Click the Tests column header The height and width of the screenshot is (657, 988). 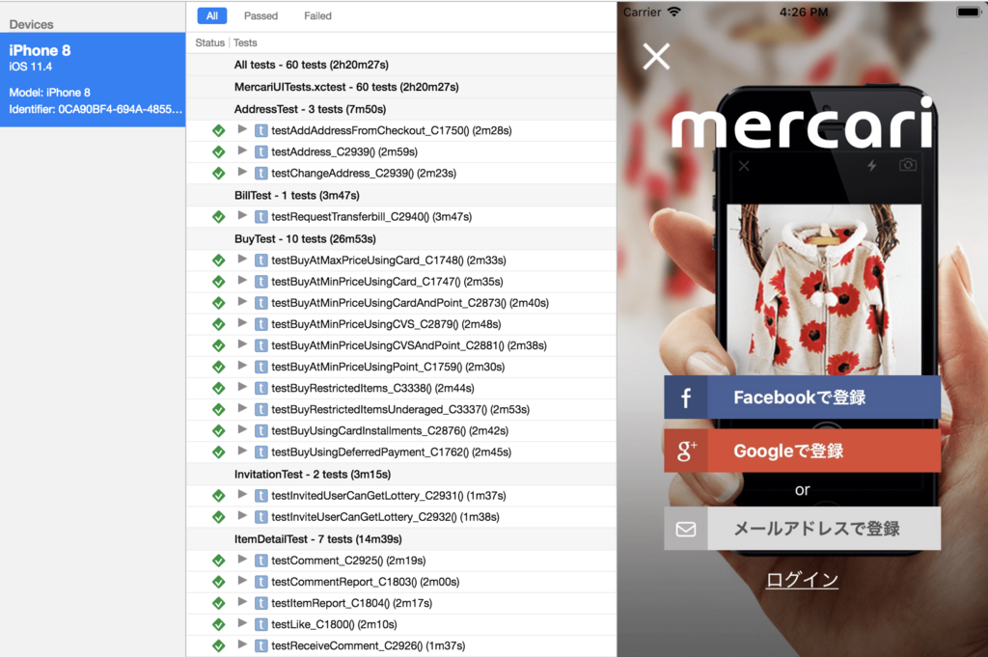(x=245, y=42)
